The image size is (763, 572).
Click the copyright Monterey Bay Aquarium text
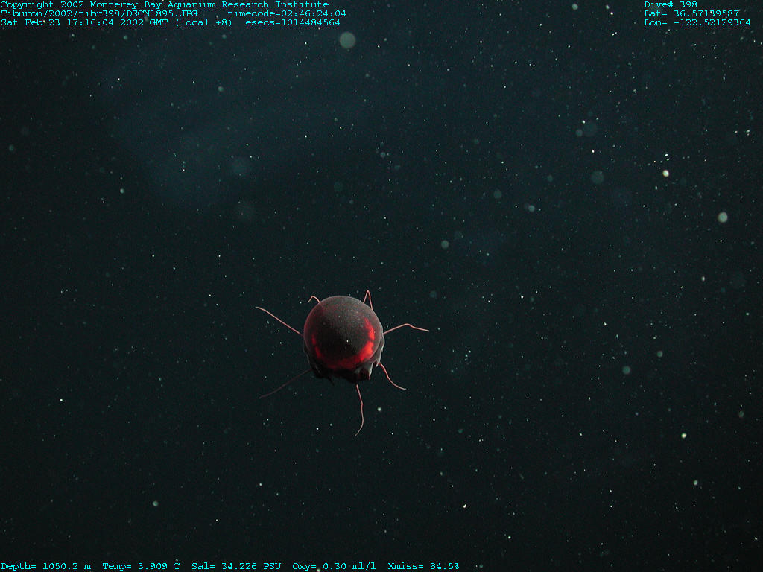click(x=164, y=4)
